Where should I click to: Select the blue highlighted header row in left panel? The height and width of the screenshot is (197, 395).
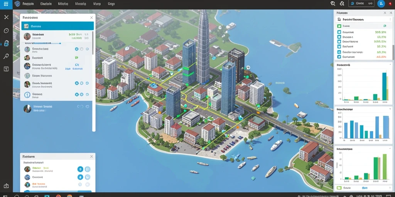(57, 26)
